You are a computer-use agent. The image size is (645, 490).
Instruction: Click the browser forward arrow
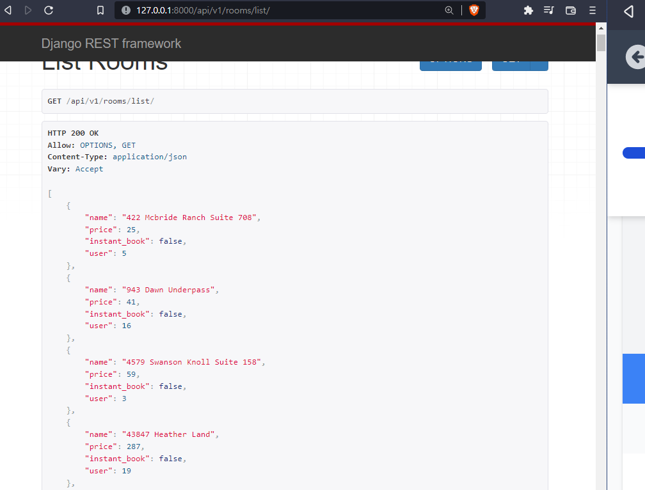(x=28, y=10)
